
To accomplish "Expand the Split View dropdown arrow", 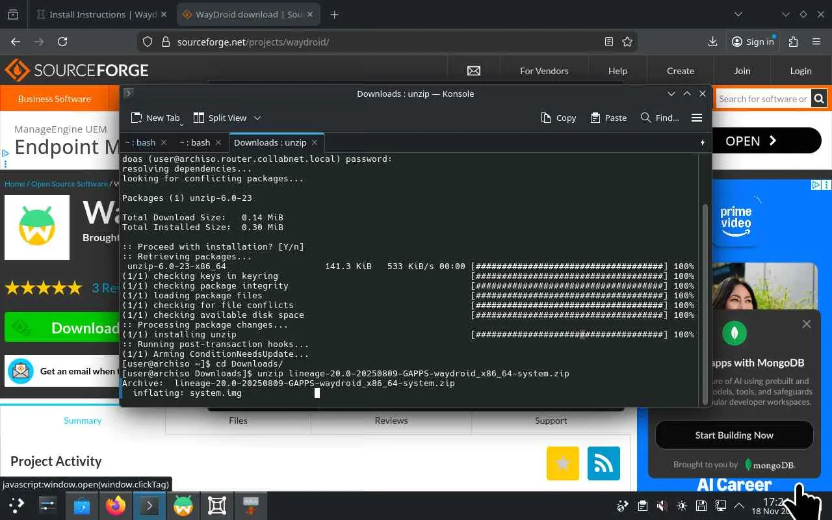I will tap(257, 118).
